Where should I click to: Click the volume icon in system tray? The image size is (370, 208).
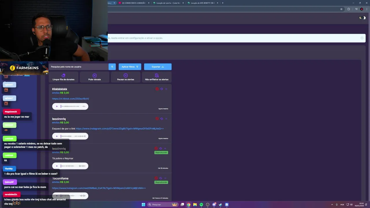[351, 205]
